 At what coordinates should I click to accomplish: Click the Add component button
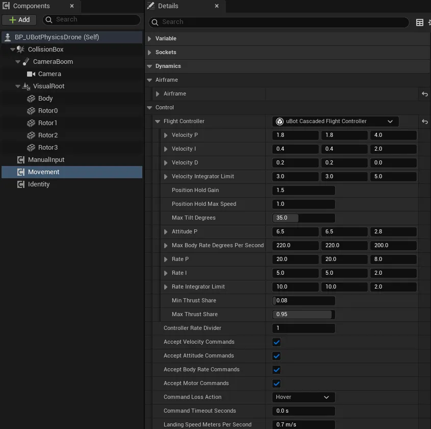click(x=19, y=20)
